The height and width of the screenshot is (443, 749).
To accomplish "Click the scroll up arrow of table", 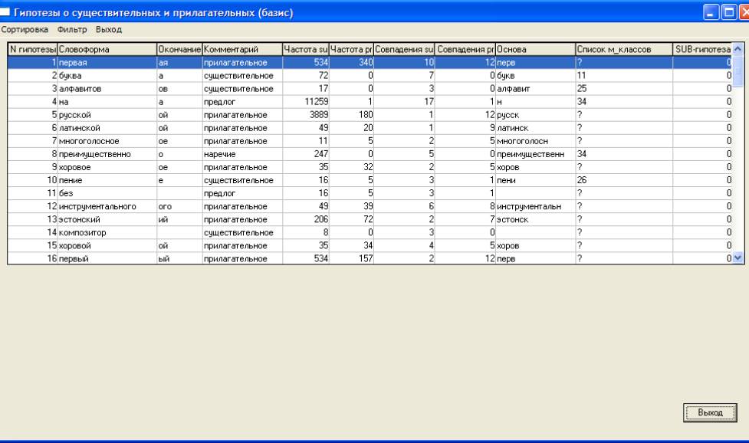I will [x=738, y=50].
